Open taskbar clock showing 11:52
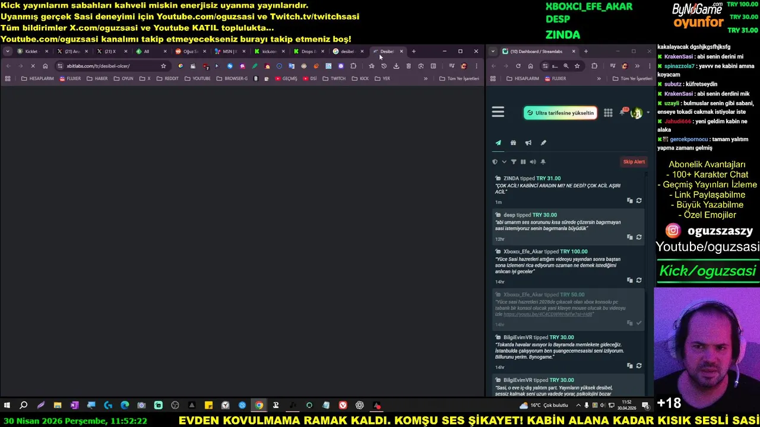 tap(627, 405)
